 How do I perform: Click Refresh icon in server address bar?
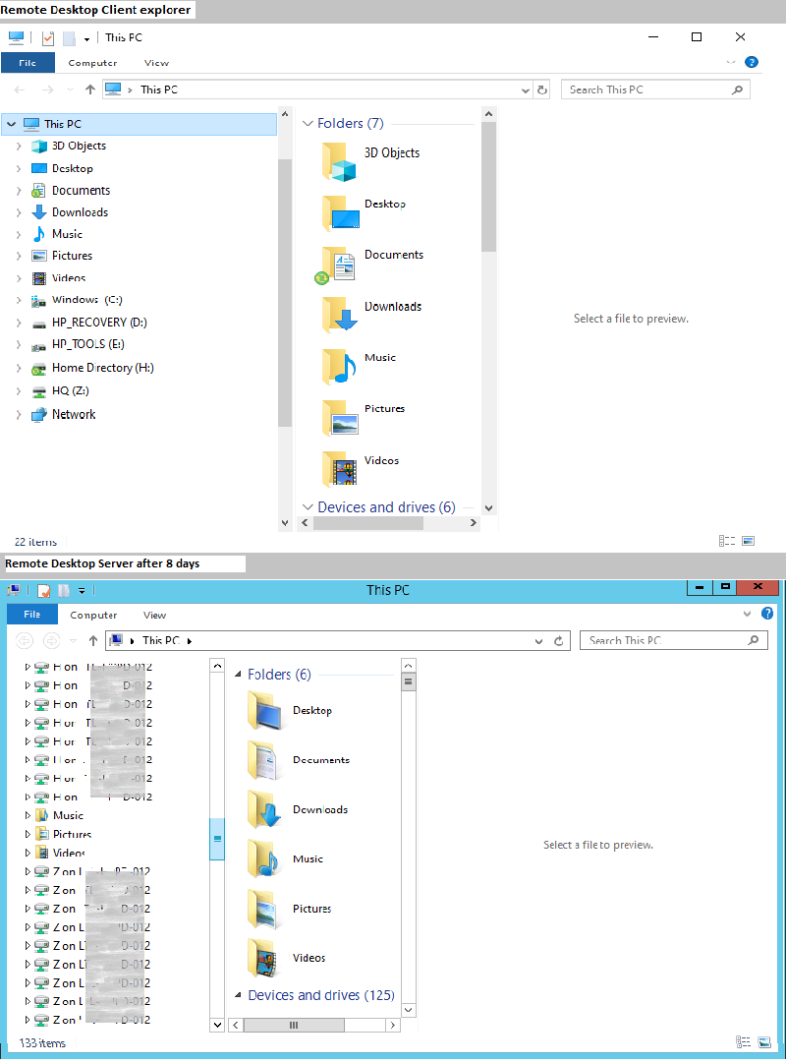pyautogui.click(x=559, y=640)
